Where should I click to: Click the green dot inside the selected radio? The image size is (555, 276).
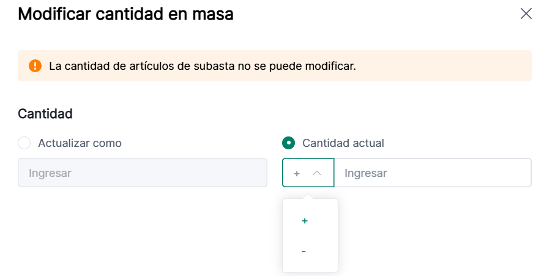click(288, 143)
